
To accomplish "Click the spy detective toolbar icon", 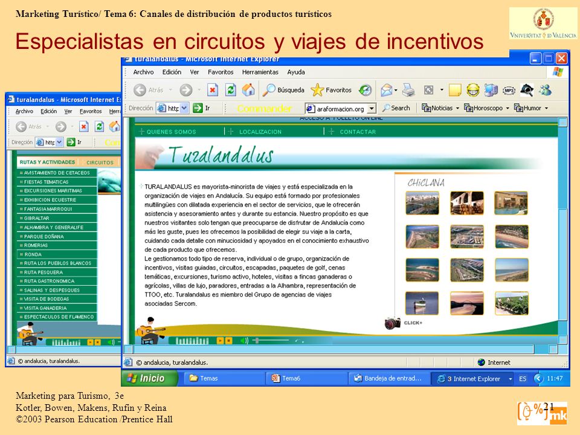I will pos(527,90).
